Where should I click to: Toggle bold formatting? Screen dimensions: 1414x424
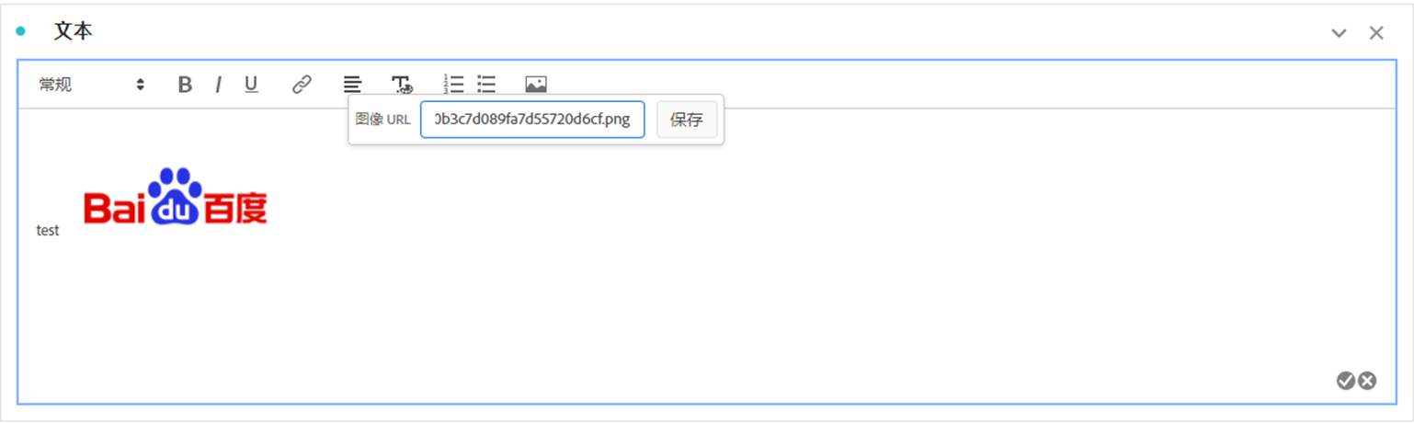coord(185,85)
